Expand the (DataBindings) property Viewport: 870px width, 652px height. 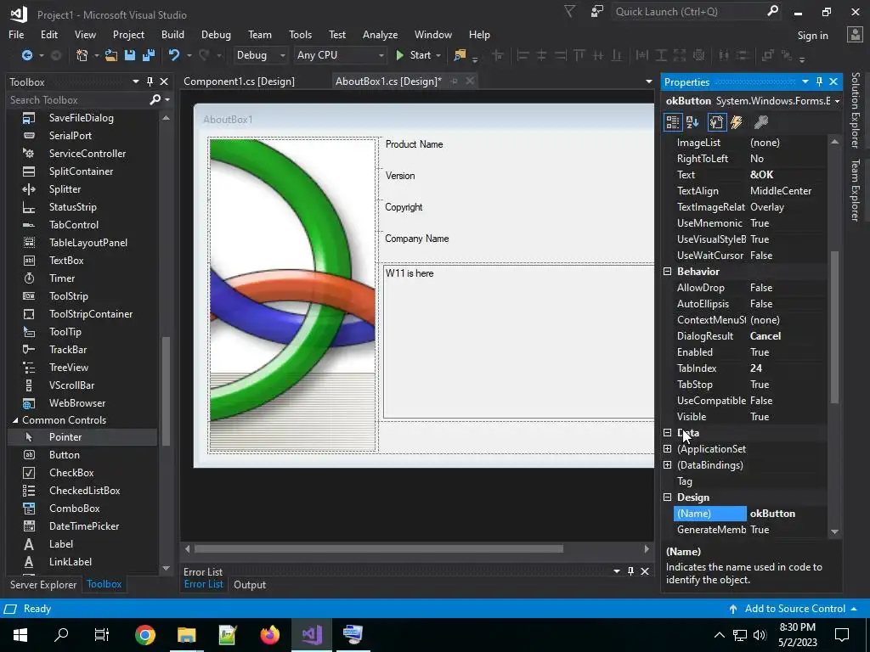click(668, 465)
